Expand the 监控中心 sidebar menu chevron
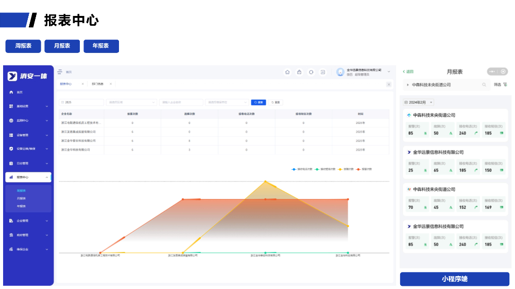Image resolution: width=515 pixels, height=289 pixels. [47, 121]
